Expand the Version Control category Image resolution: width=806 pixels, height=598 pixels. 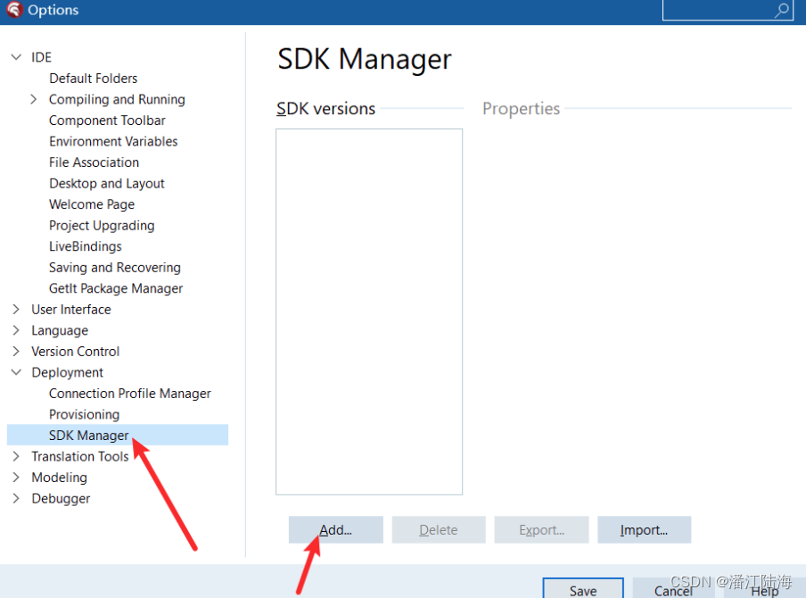pyautogui.click(x=15, y=351)
